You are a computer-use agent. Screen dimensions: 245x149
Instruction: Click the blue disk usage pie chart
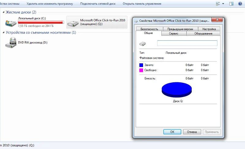(177, 90)
